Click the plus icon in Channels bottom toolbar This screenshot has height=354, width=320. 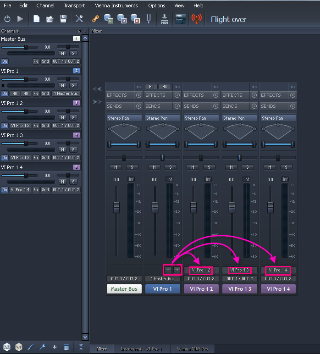[x=55, y=347]
